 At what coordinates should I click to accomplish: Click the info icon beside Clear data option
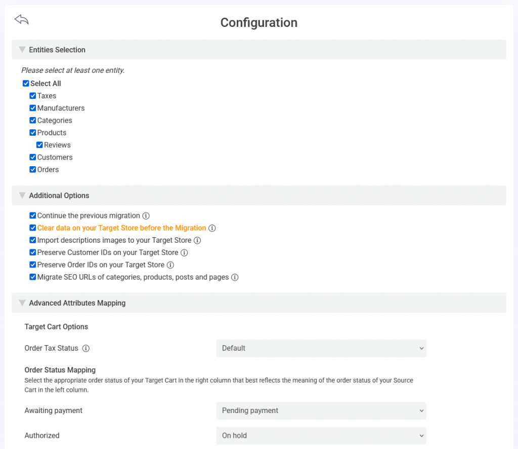213,228
